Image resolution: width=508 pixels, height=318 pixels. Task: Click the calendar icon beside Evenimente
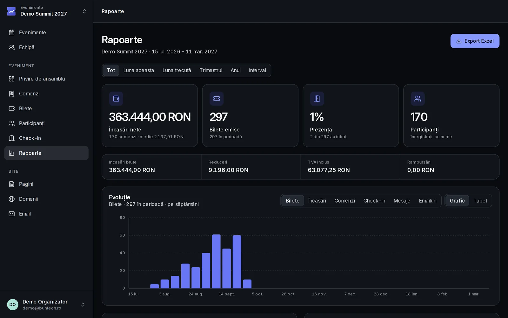[12, 32]
